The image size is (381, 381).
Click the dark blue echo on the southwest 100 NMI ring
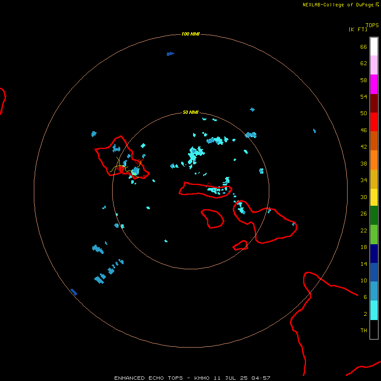[x=74, y=292]
